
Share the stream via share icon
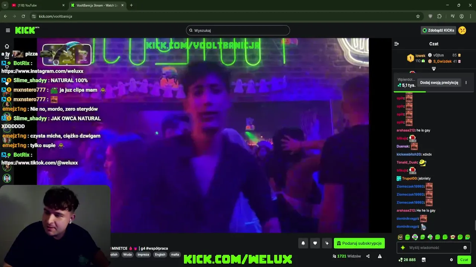point(368,256)
